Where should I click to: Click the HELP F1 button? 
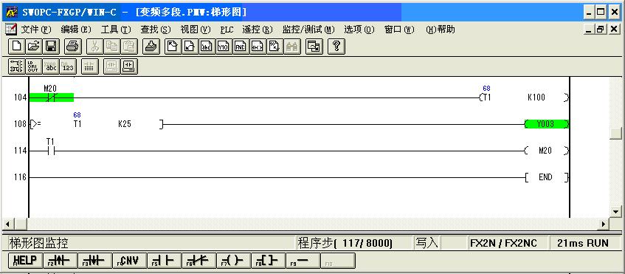[25, 261]
